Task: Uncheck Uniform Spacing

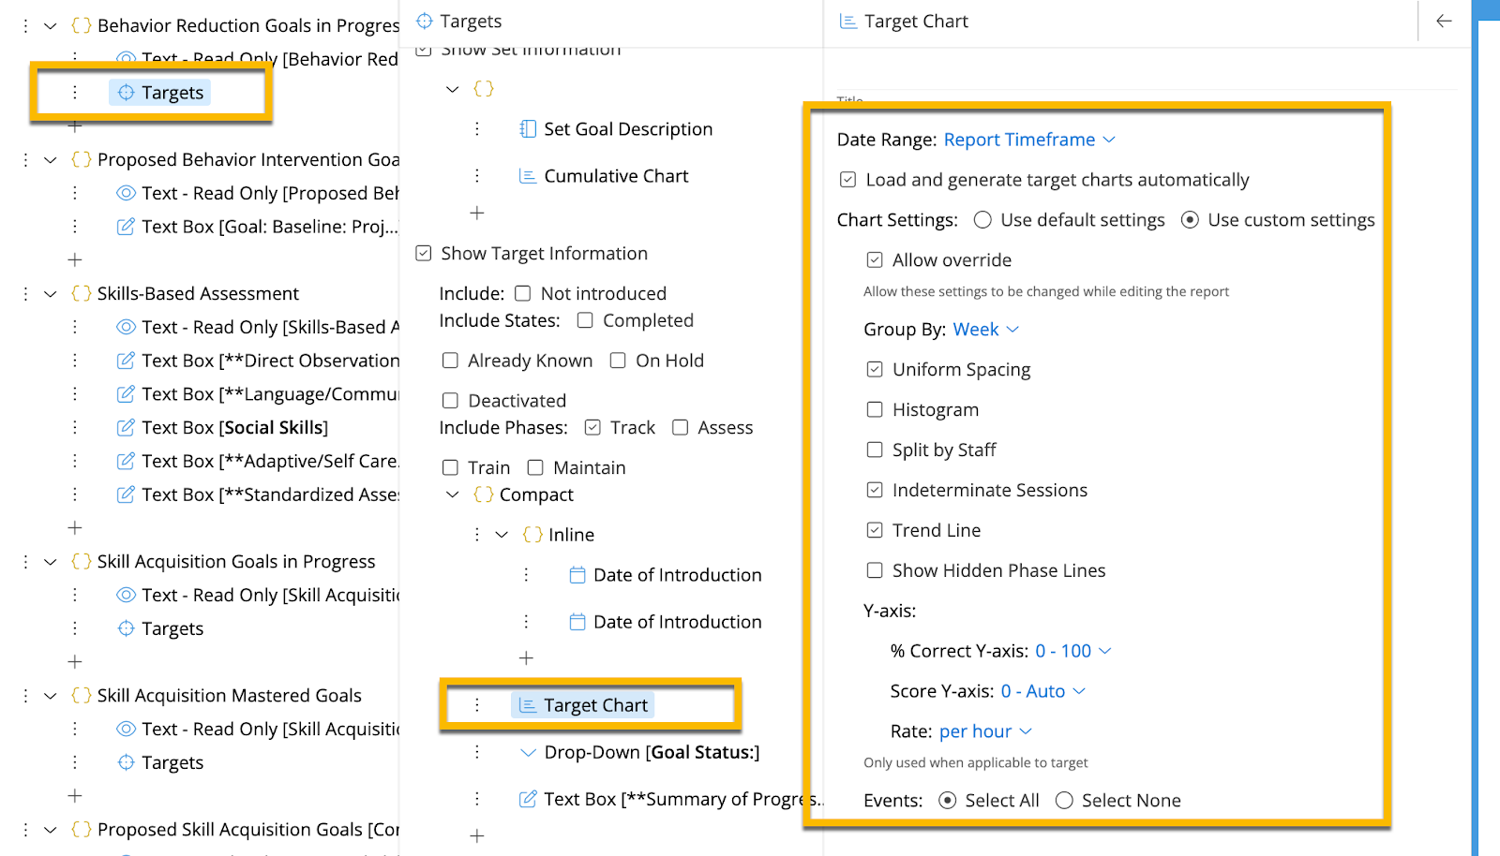Action: [x=874, y=369]
